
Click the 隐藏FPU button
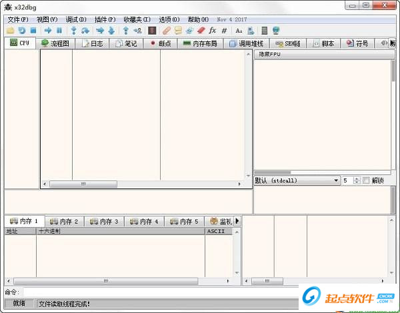pos(324,55)
